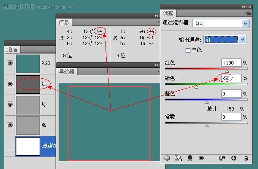Open the 输出通道 output channel dropdown
The image size is (258, 169).
[225, 40]
